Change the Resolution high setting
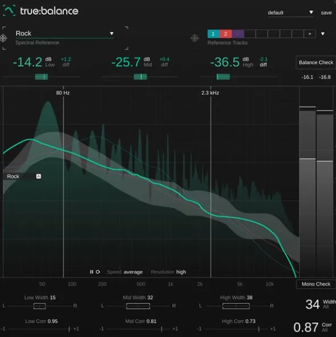This screenshot has height=337, width=336. click(x=169, y=272)
